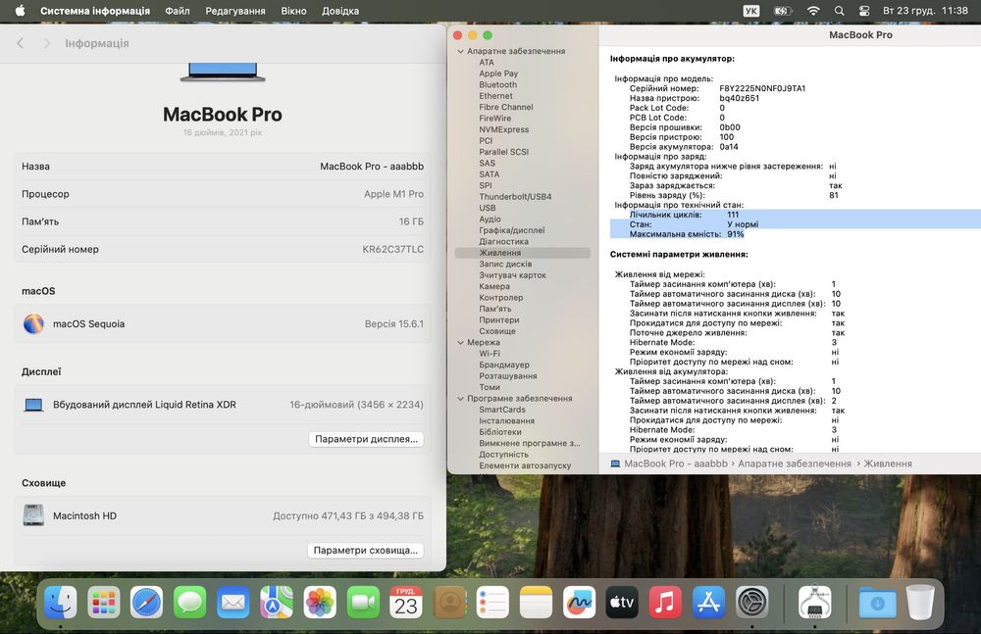Select Елементи автозапуску in the sidebar
981x634 pixels.
[x=525, y=465]
